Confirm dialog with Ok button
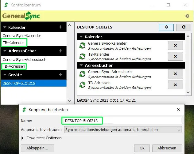Viewport: 194px width, 154px height. tap(142, 148)
